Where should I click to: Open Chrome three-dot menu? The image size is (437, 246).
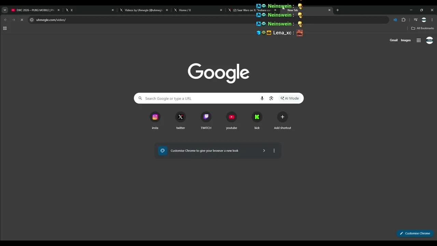[432, 20]
